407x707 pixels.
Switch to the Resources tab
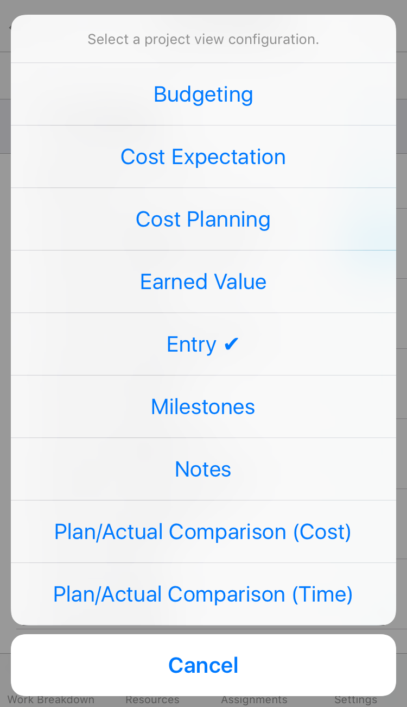152,700
